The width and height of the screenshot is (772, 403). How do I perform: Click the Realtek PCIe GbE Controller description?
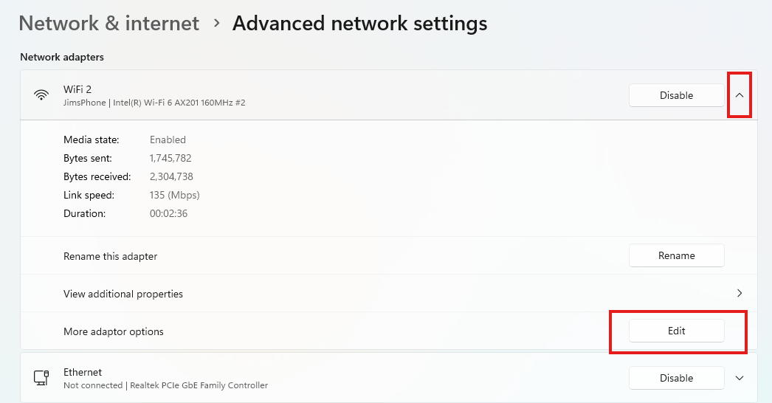click(165, 385)
